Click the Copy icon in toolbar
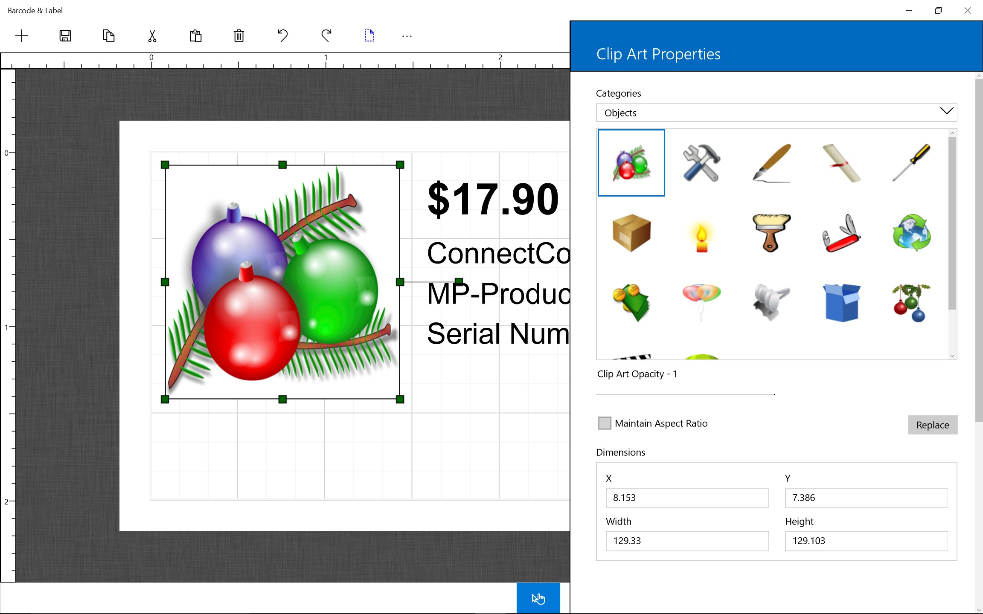This screenshot has height=614, width=983. [109, 36]
